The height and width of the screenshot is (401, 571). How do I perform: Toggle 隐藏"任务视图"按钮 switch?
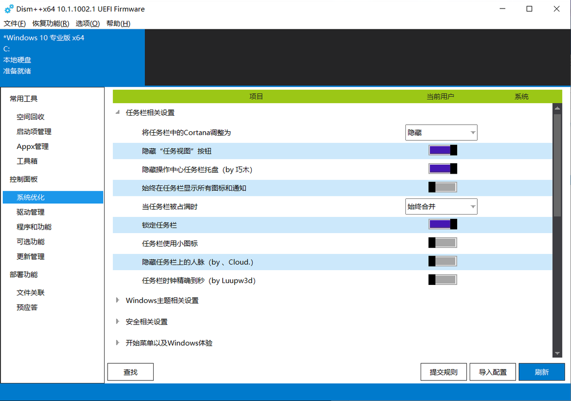[x=443, y=150]
